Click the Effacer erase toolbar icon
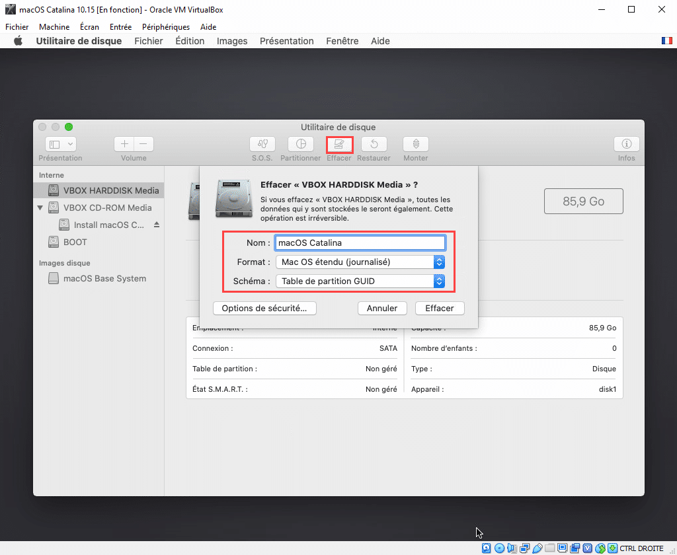 pyautogui.click(x=339, y=144)
